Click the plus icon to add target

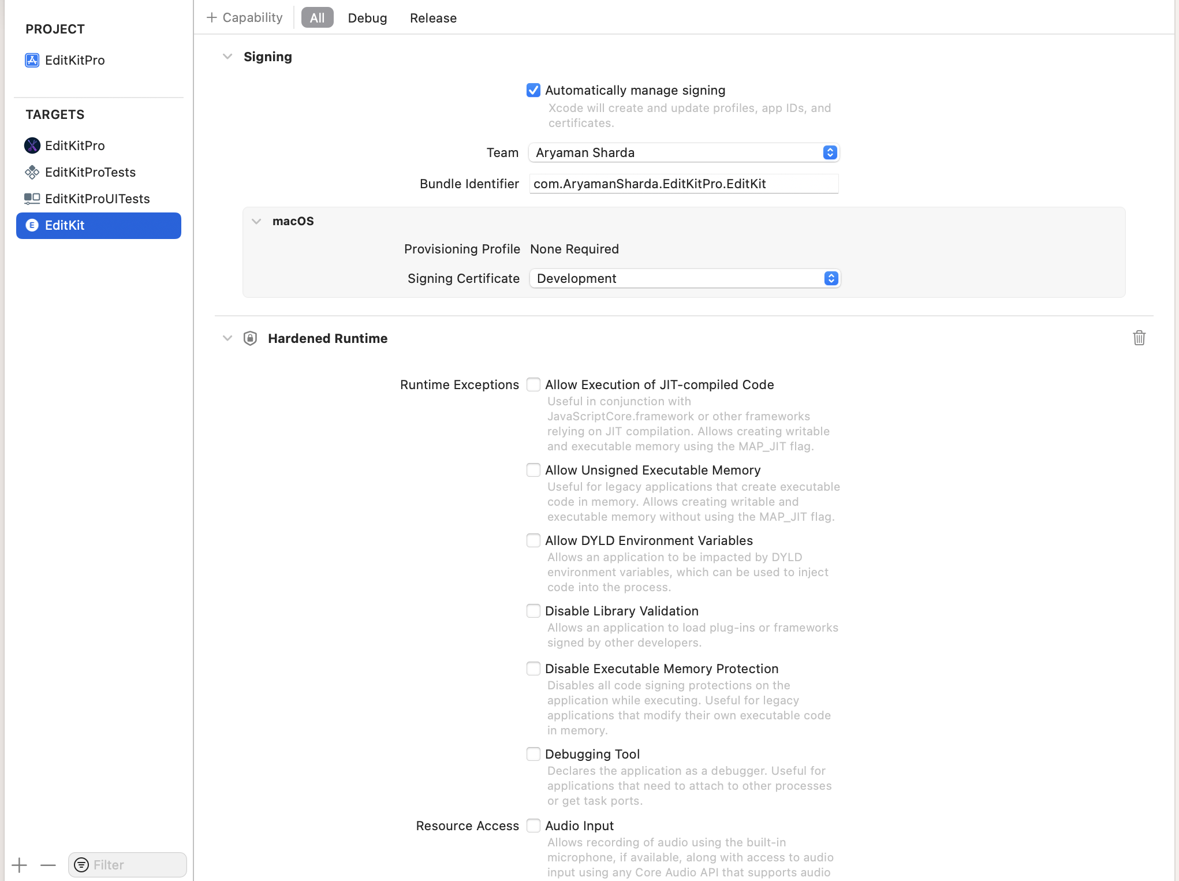click(19, 865)
